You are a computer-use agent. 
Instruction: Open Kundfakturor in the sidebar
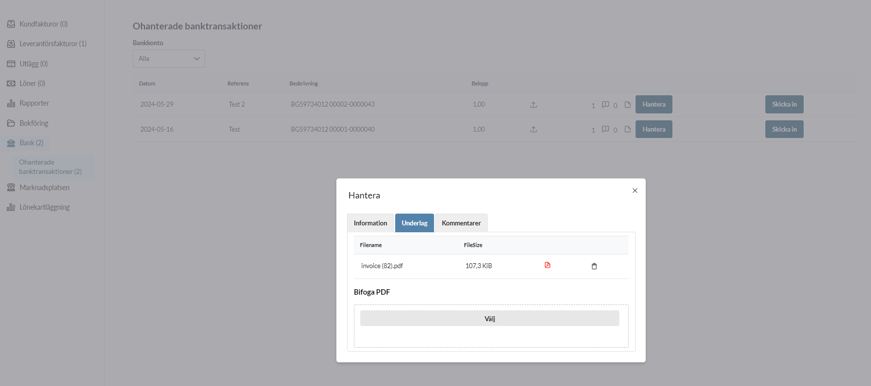(43, 24)
